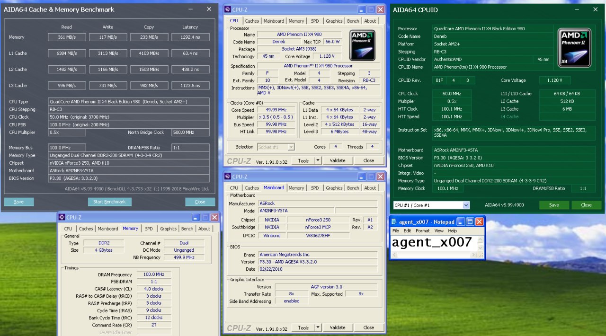Open Help menu in Notepad
606x336 pixels.
pos(453,231)
